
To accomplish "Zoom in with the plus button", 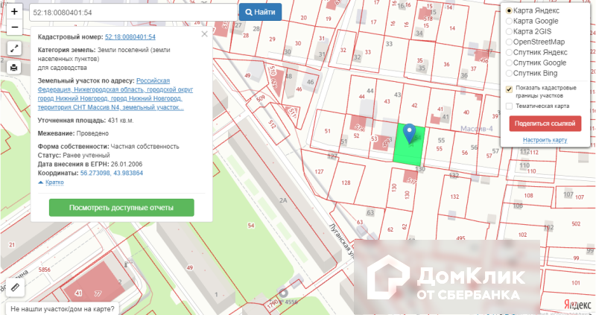I will click(14, 11).
